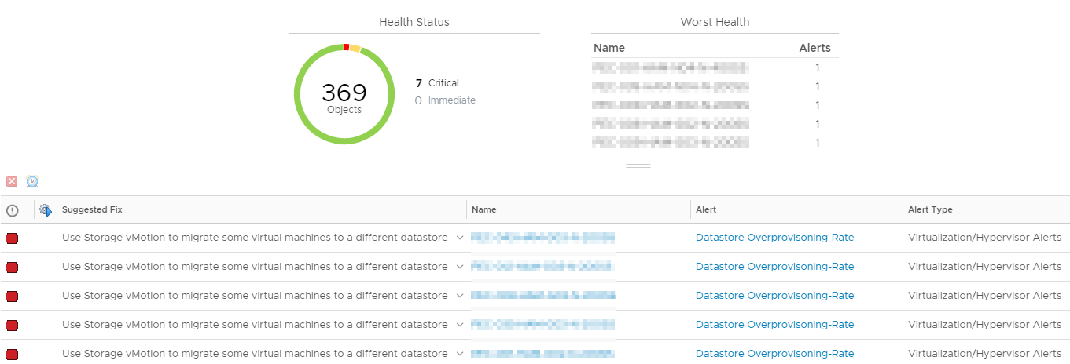The image size is (1070, 364).
Task: Click the 7 Critical legend entry
Action: click(x=436, y=83)
